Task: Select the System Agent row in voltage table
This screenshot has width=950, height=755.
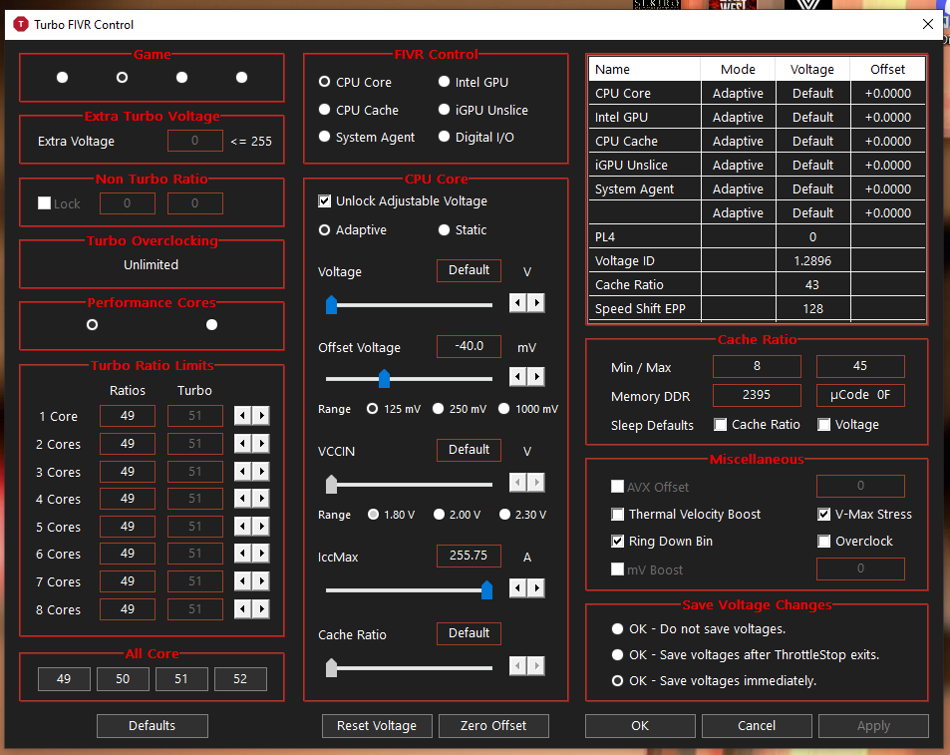Action: (x=758, y=189)
